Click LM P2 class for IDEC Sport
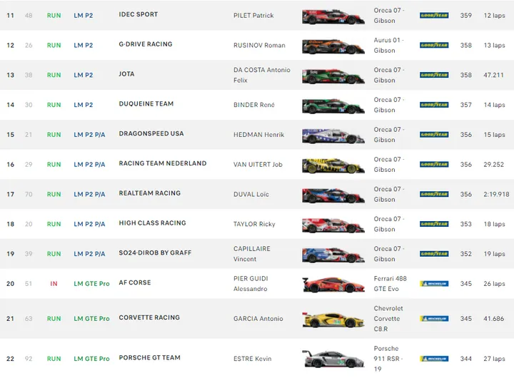514x378 pixels. pos(84,16)
